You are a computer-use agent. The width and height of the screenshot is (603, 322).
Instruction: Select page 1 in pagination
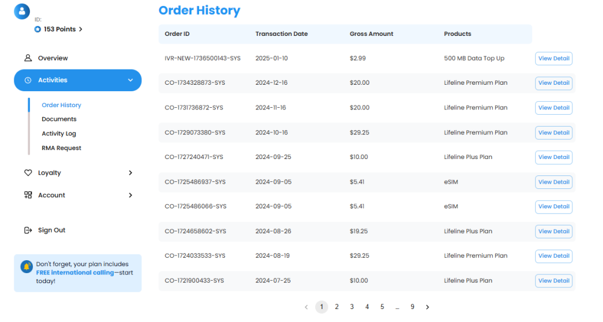pyautogui.click(x=322, y=307)
